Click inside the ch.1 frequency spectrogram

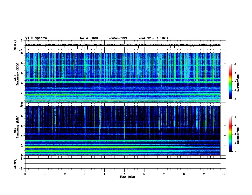point(123,78)
